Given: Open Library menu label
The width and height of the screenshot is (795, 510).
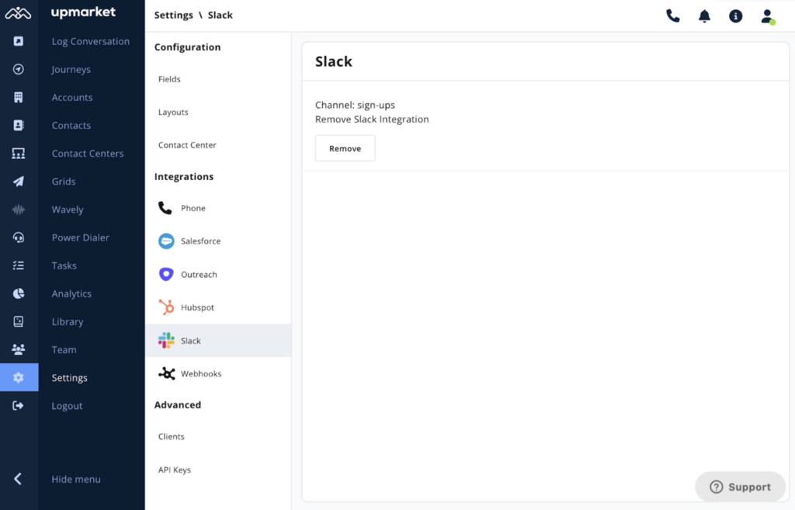Looking at the screenshot, I should coord(68,322).
